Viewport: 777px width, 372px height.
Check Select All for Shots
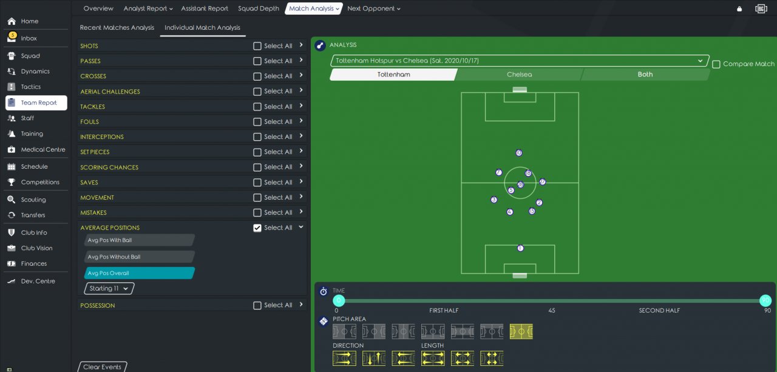(257, 46)
